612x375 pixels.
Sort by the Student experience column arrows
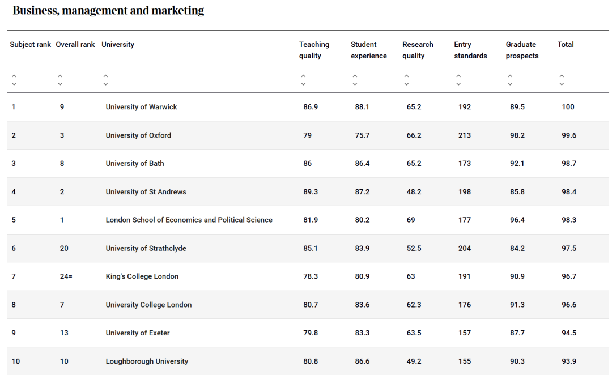click(355, 80)
